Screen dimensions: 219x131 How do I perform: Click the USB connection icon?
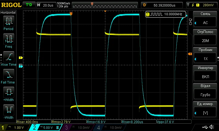point(205,127)
